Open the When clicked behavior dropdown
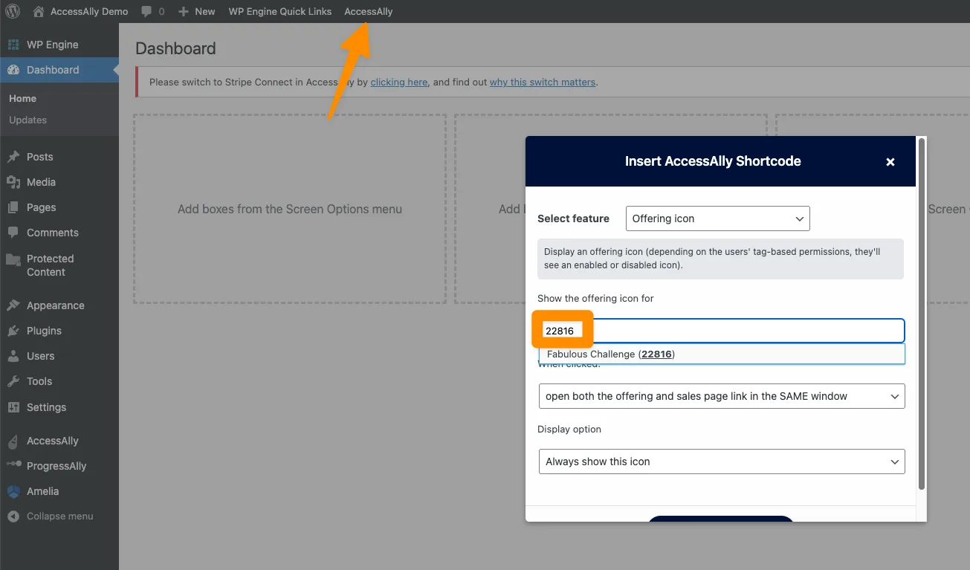970x570 pixels. point(721,396)
